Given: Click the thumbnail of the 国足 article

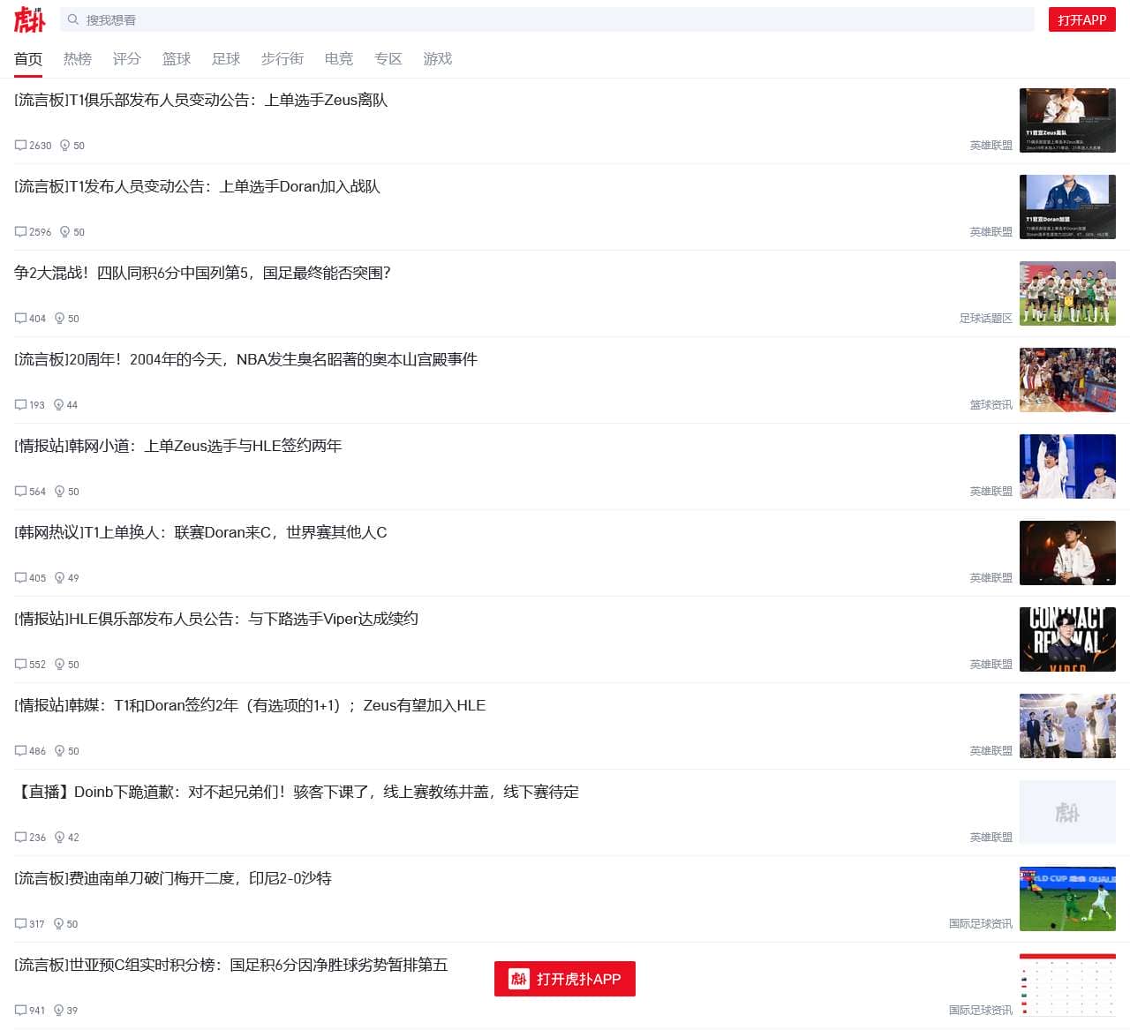Looking at the screenshot, I should coord(1067,293).
